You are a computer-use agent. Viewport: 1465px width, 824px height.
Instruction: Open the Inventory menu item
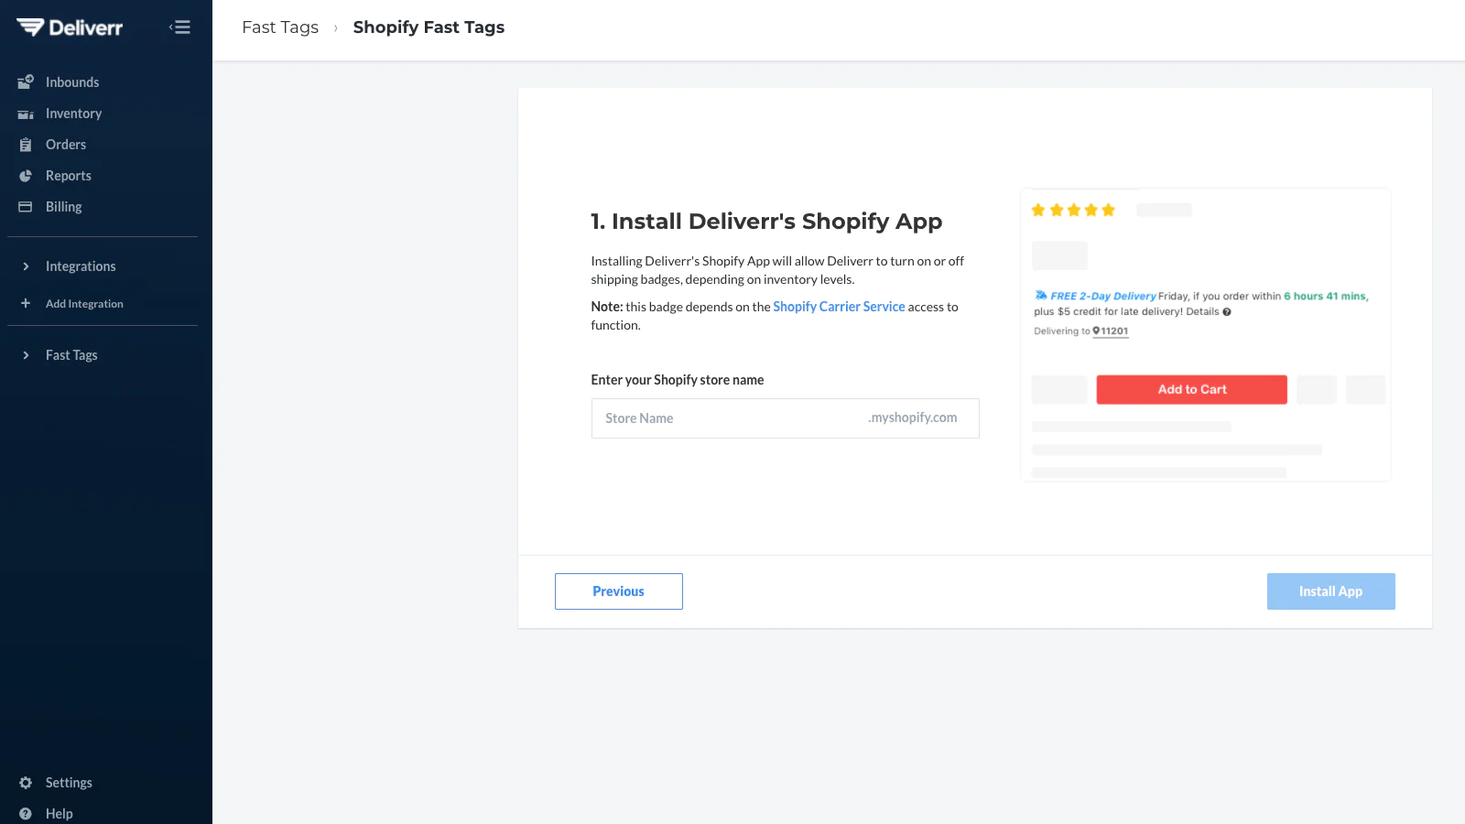73,114
